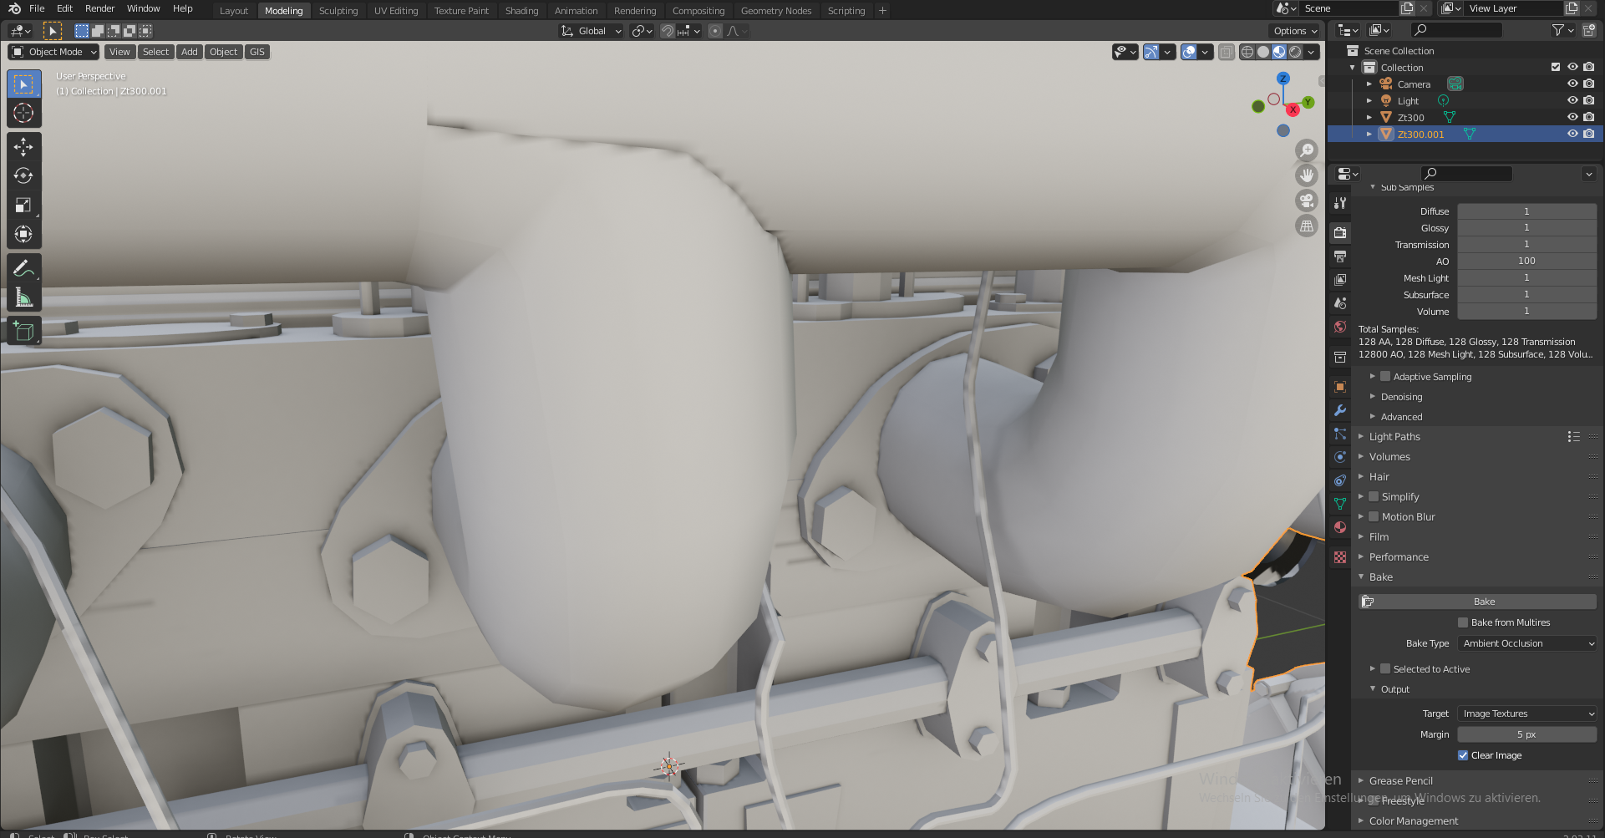Image resolution: width=1605 pixels, height=838 pixels.
Task: Open the Material properties tab
Action: pyautogui.click(x=1340, y=527)
